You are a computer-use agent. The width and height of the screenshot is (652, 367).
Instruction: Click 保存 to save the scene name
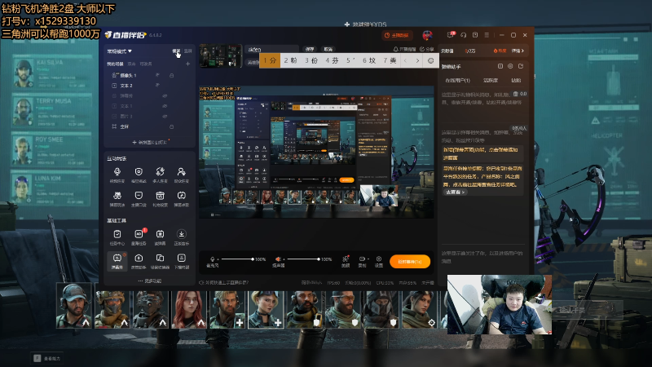point(310,49)
